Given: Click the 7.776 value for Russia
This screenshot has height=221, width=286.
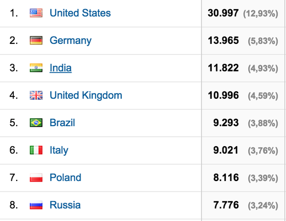Looking at the screenshot, I should [x=226, y=205].
